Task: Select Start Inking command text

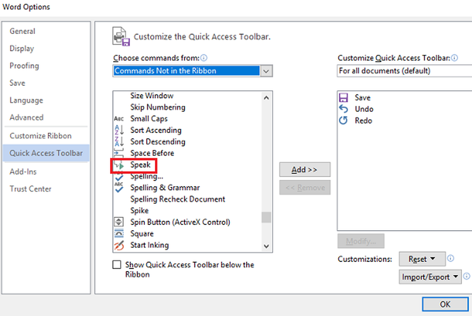Action: click(x=149, y=245)
